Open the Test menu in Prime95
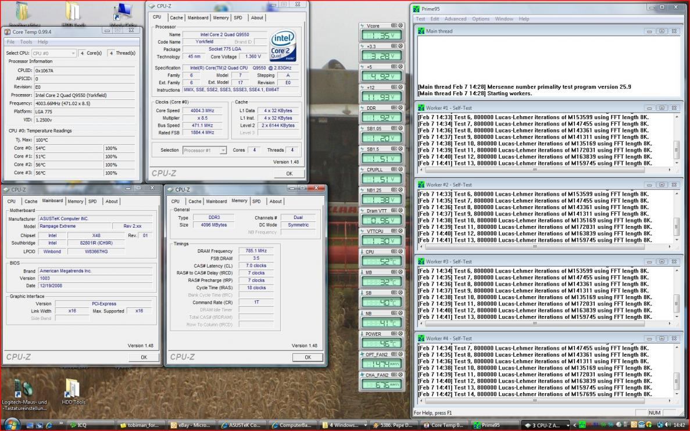Screen dimensions: 690x431 pos(421,19)
